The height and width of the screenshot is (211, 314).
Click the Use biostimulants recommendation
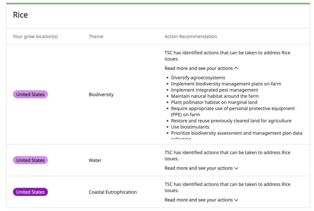coord(190,127)
